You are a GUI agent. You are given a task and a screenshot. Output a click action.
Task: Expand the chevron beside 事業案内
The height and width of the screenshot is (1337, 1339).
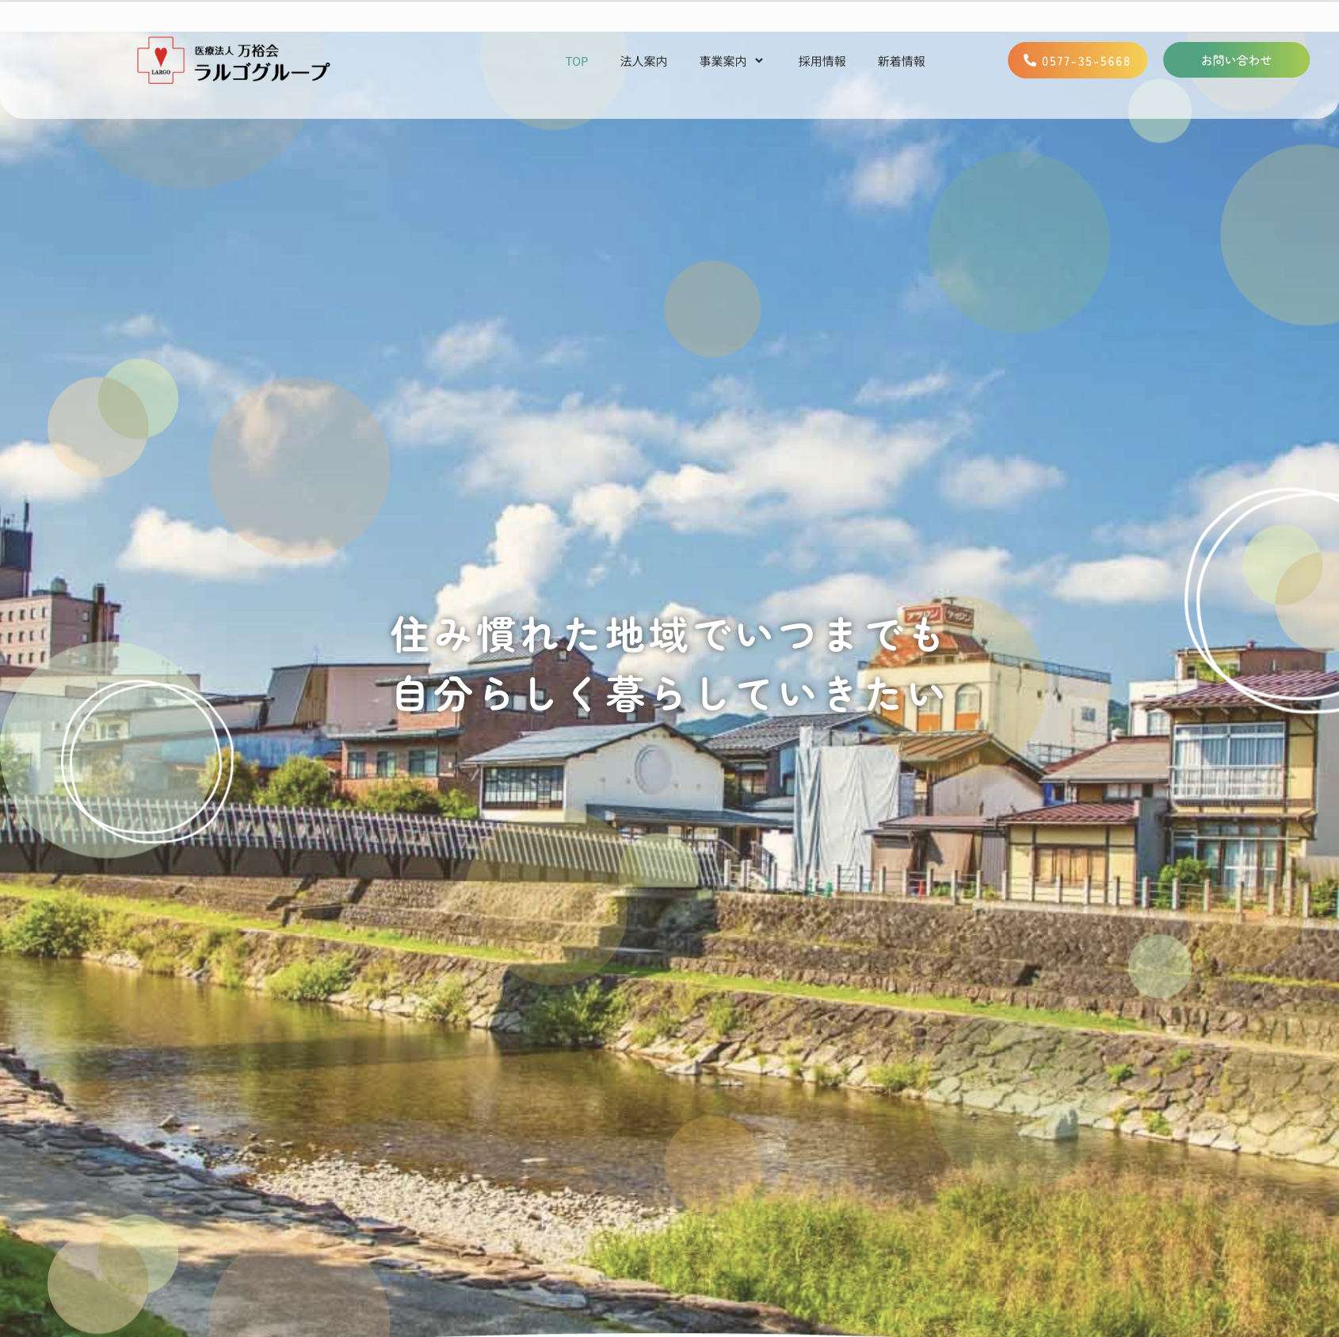point(759,61)
